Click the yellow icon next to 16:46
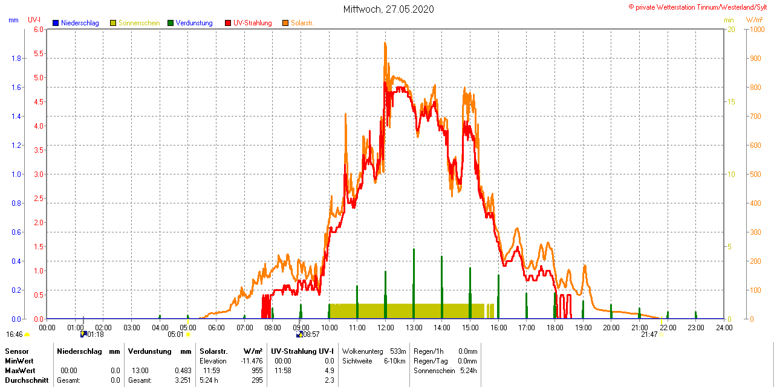Screen dimensions: 774x387 [27, 334]
